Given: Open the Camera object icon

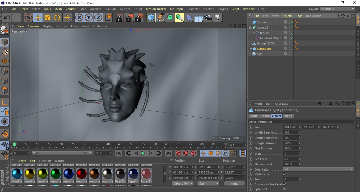Looking at the screenshot, I should point(208,18).
